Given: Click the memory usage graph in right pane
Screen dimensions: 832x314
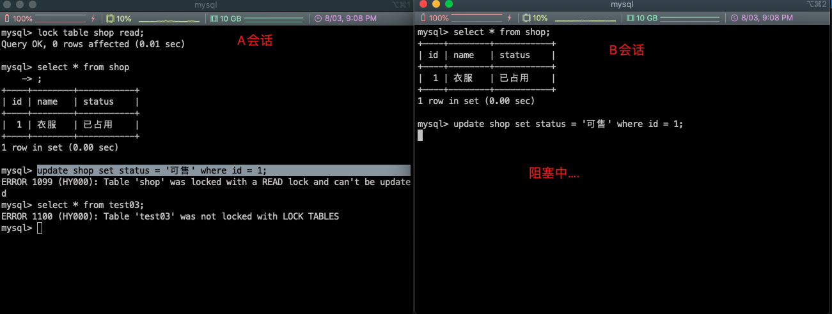Looking at the screenshot, I should [x=691, y=19].
